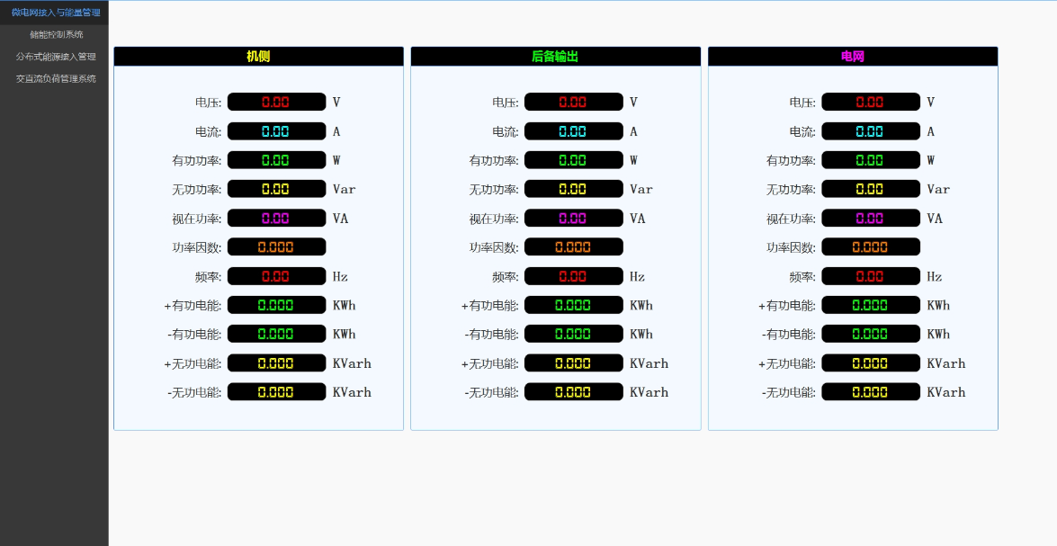Click the 电压 value in 机侧 panel
The image size is (1057, 546).
276,103
